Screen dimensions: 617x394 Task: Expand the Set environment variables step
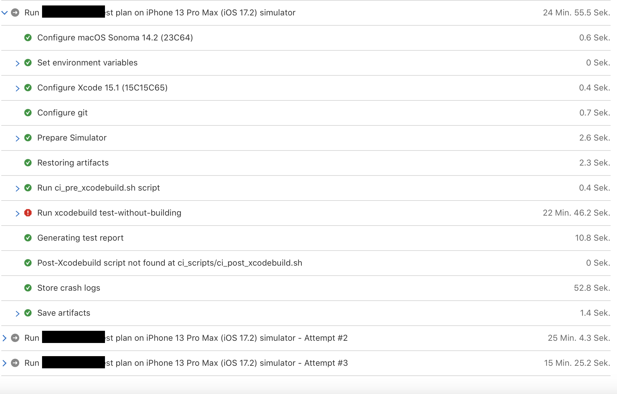coord(17,63)
